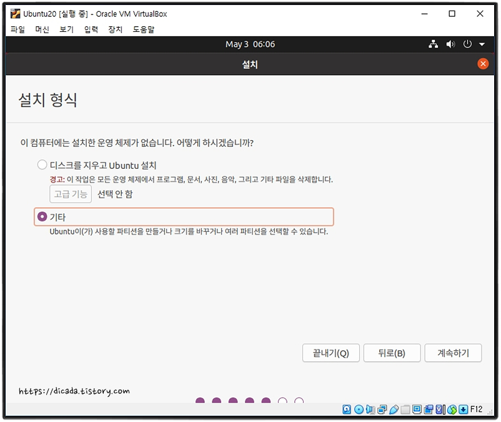Click the Ubuntu volume speaker icon
Viewport: 501px width, 422px height.
tap(451, 44)
